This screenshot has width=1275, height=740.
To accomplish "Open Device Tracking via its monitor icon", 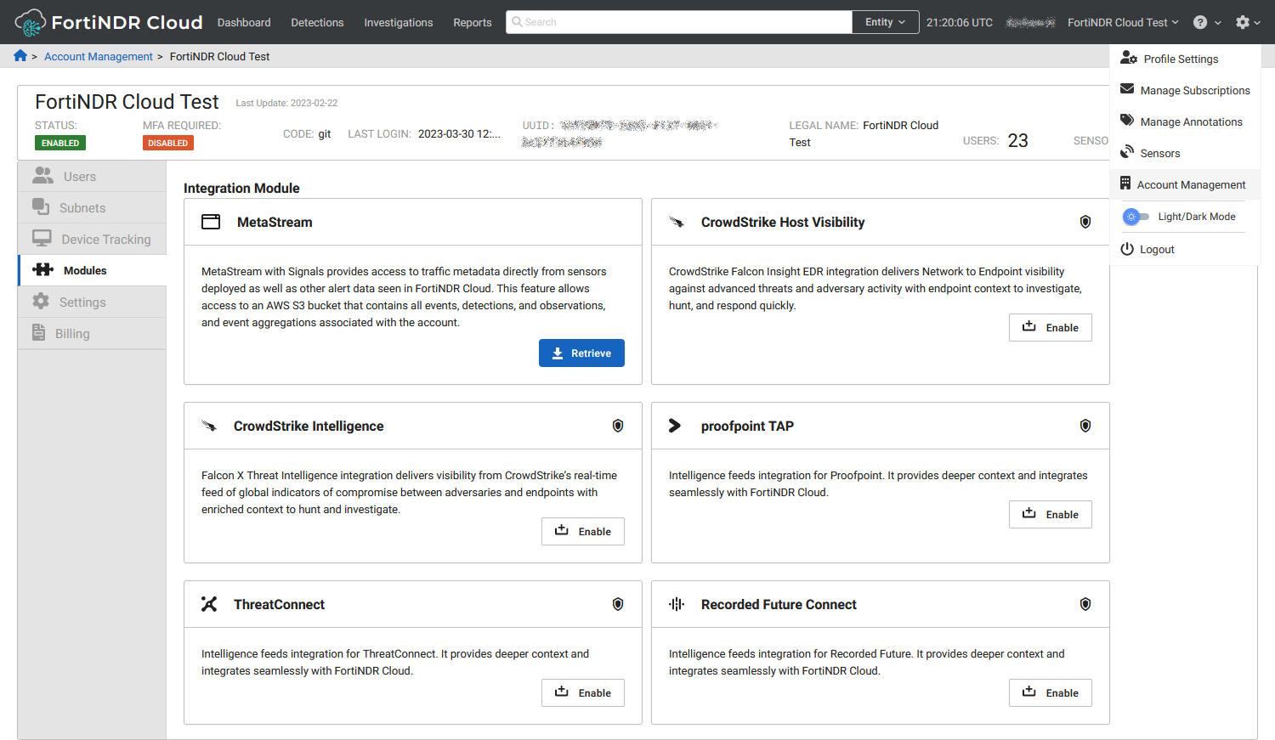I will (x=42, y=239).
